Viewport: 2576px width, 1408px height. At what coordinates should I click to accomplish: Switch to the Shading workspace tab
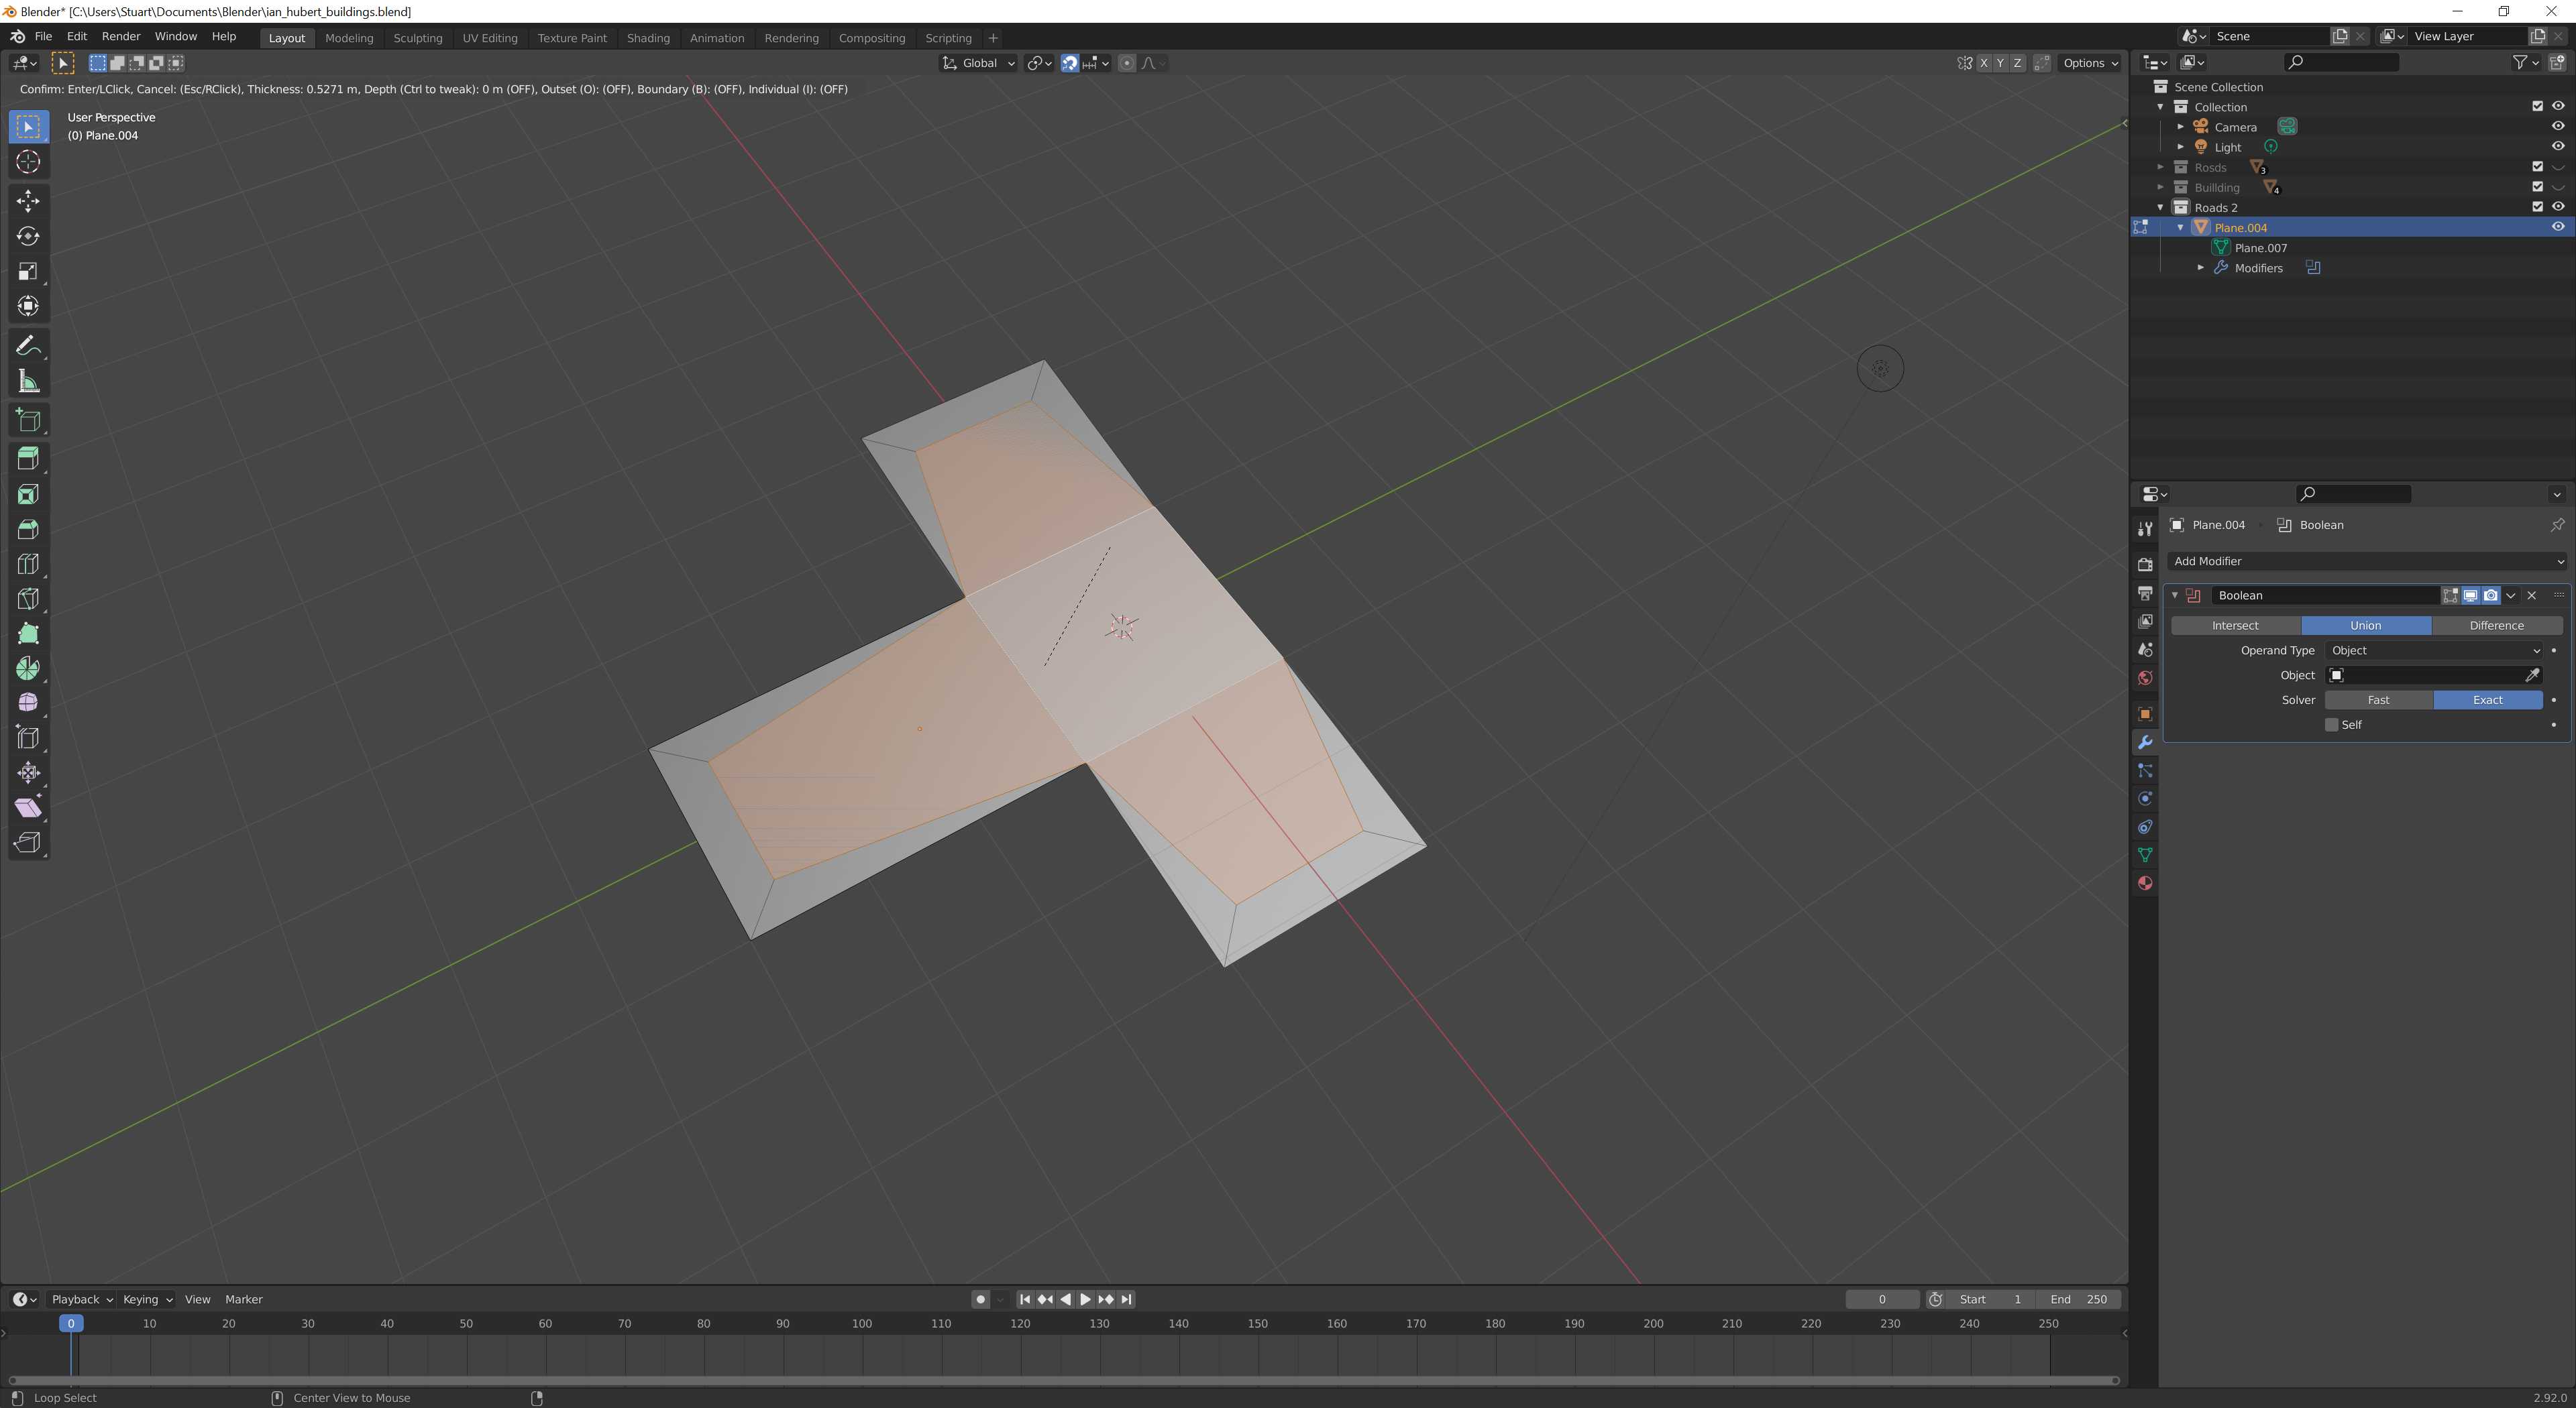pos(648,38)
